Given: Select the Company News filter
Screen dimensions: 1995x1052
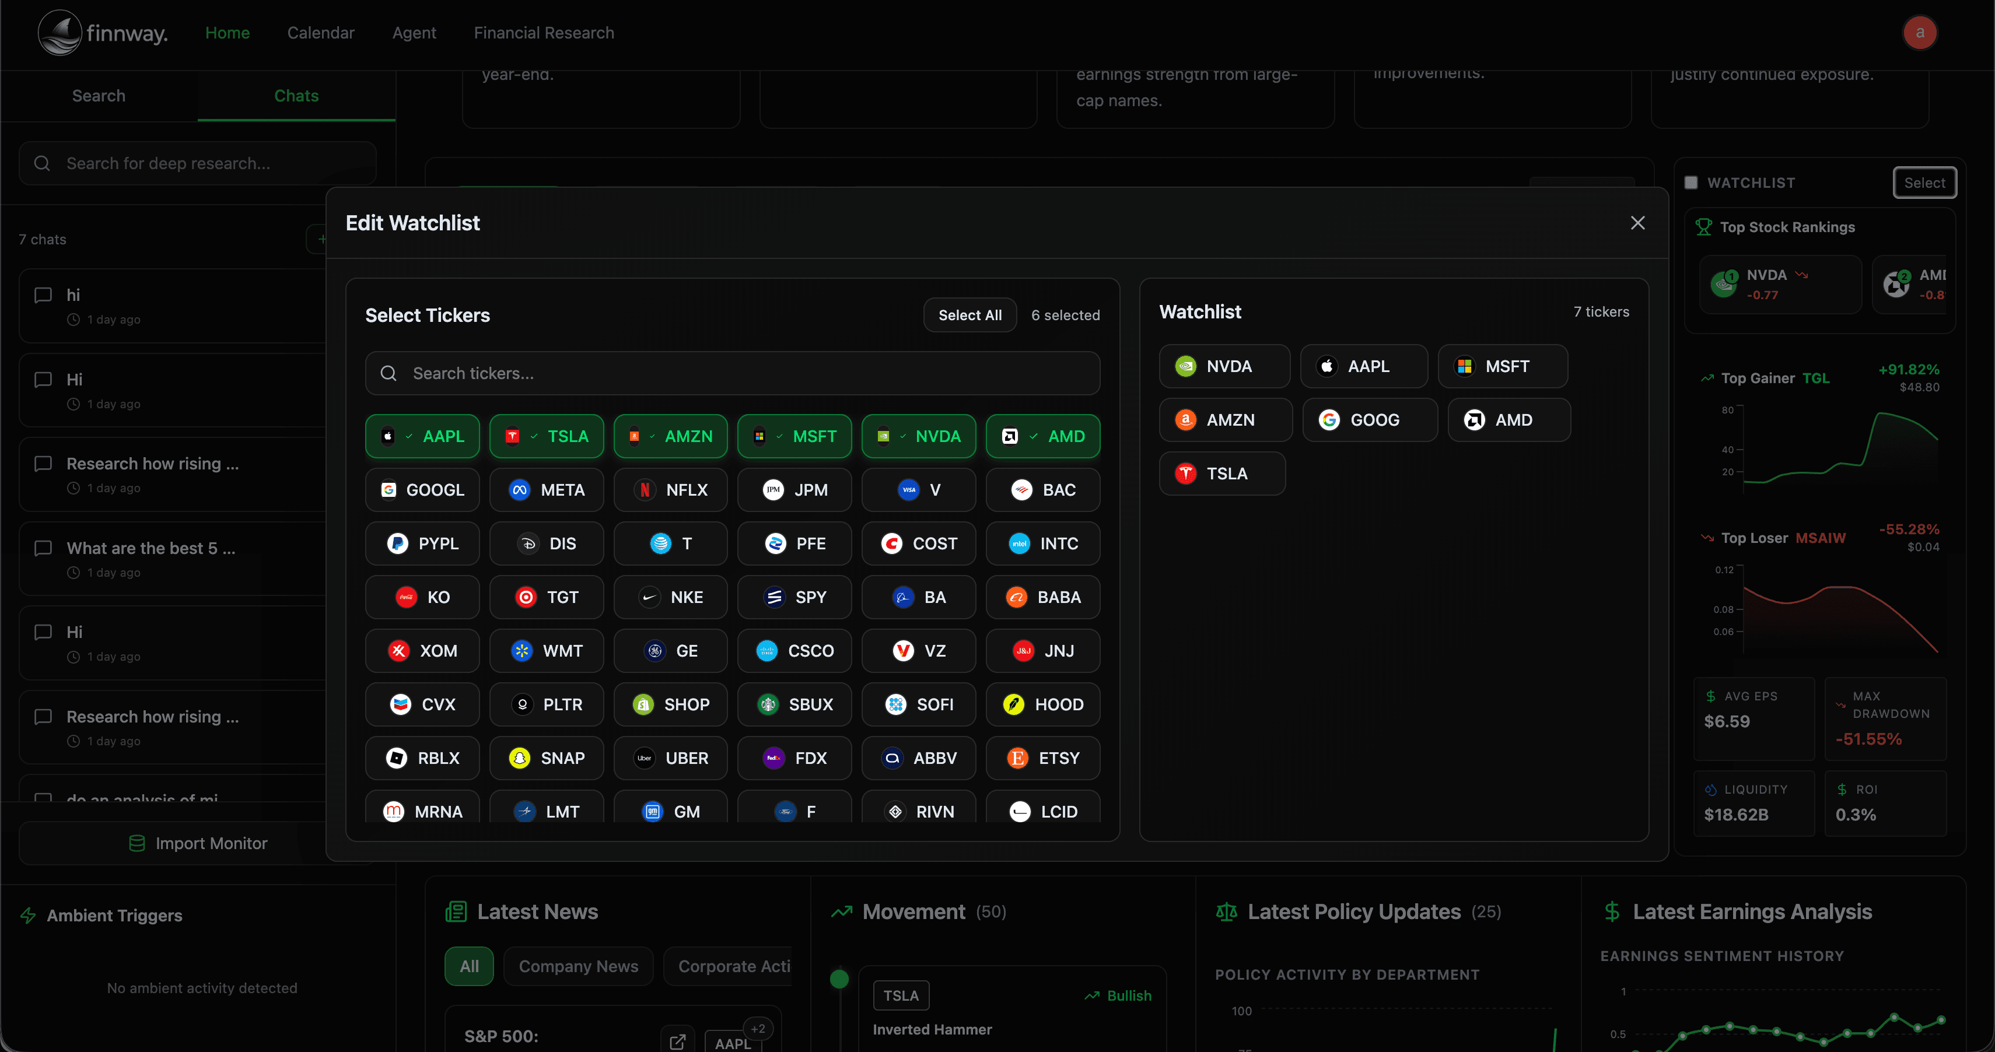Looking at the screenshot, I should (577, 966).
